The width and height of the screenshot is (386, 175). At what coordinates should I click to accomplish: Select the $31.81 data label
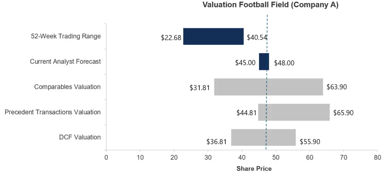[200, 88]
